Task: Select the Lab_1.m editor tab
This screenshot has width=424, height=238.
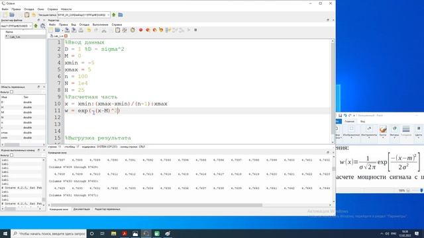Action: [x=58, y=36]
